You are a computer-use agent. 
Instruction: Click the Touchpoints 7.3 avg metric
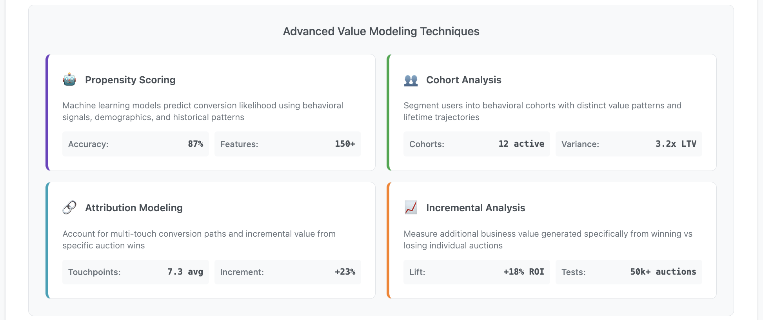pos(135,272)
